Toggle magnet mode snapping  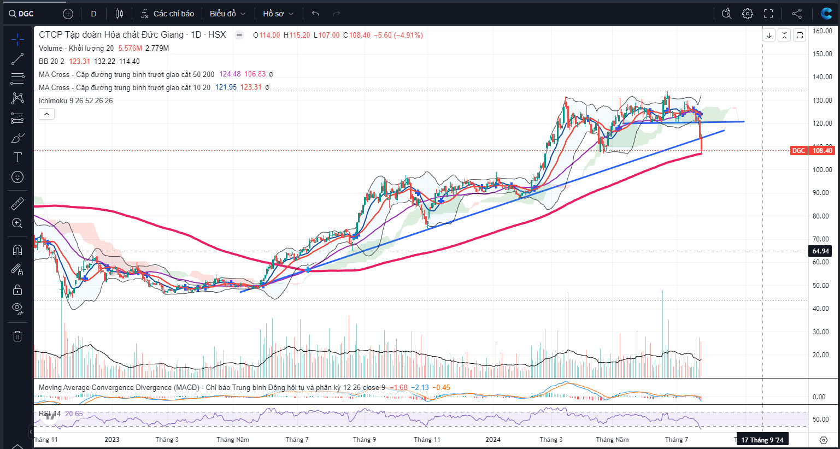(17, 250)
